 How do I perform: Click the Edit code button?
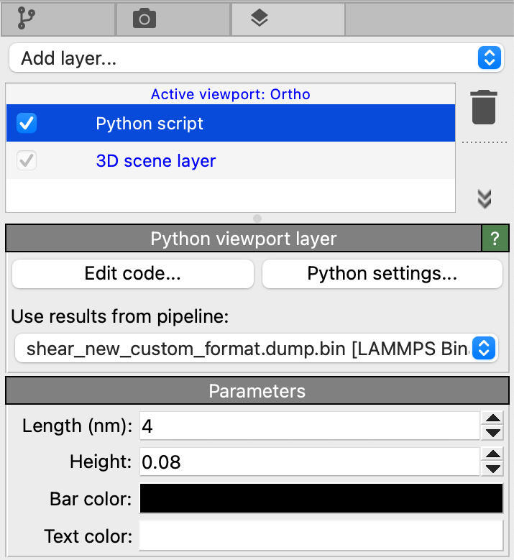[x=133, y=274]
